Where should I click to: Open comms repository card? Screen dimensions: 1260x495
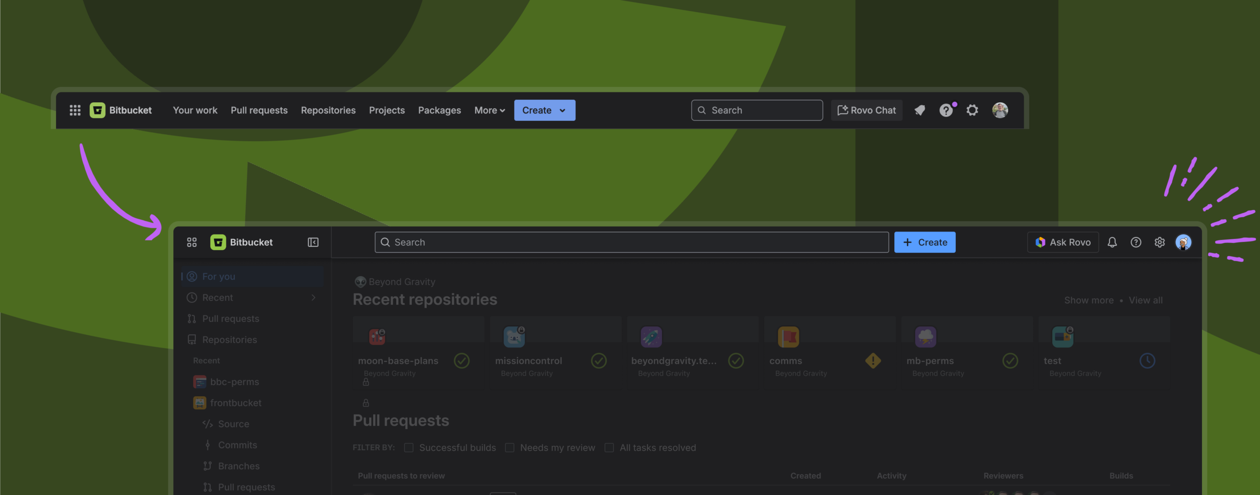(x=830, y=353)
